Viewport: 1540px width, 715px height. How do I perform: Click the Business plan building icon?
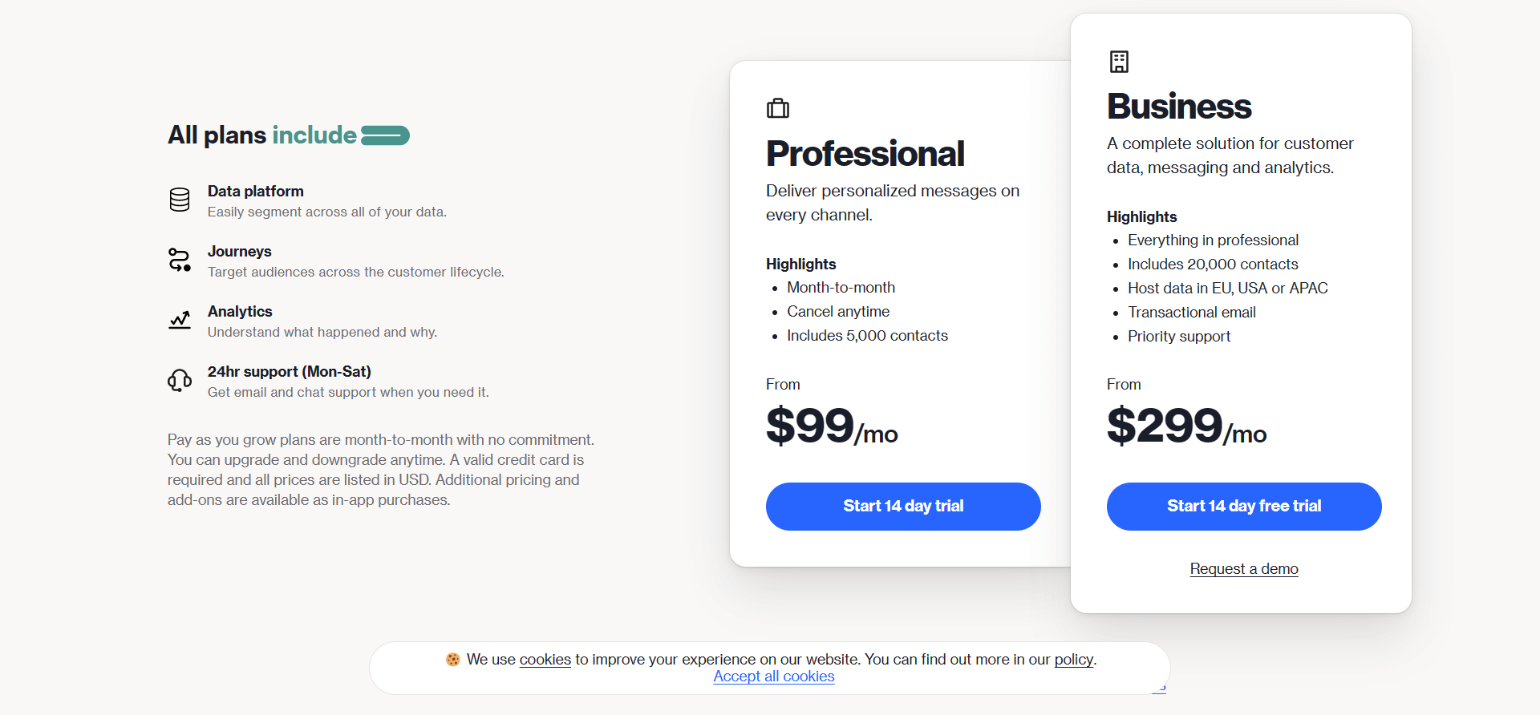tap(1119, 61)
